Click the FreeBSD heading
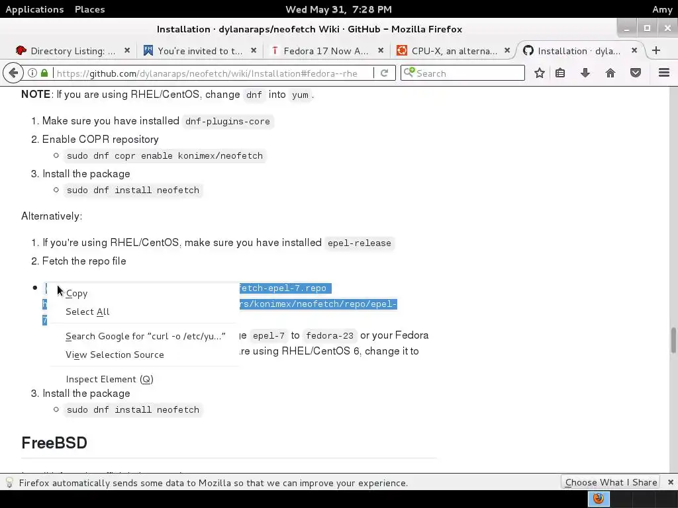This screenshot has width=678, height=508. [x=54, y=443]
